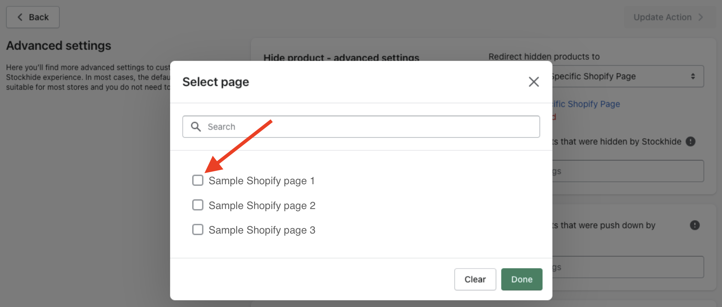Click the Update Action chevron arrow

[701, 17]
